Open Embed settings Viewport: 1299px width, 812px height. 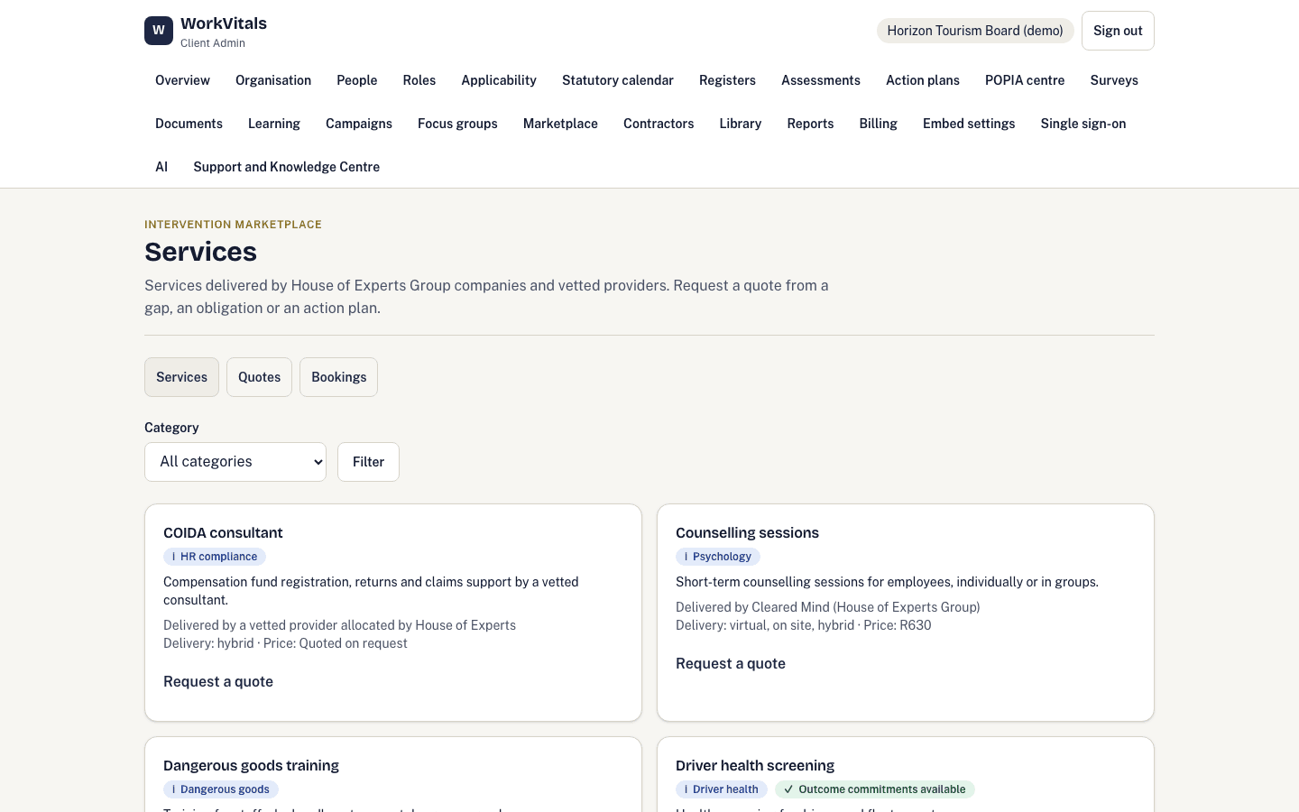tap(969, 124)
